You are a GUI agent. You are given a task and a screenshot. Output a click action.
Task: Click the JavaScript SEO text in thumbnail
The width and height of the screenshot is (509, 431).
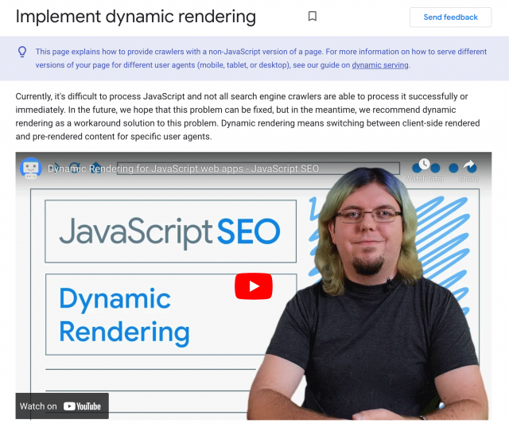pyautogui.click(x=169, y=231)
